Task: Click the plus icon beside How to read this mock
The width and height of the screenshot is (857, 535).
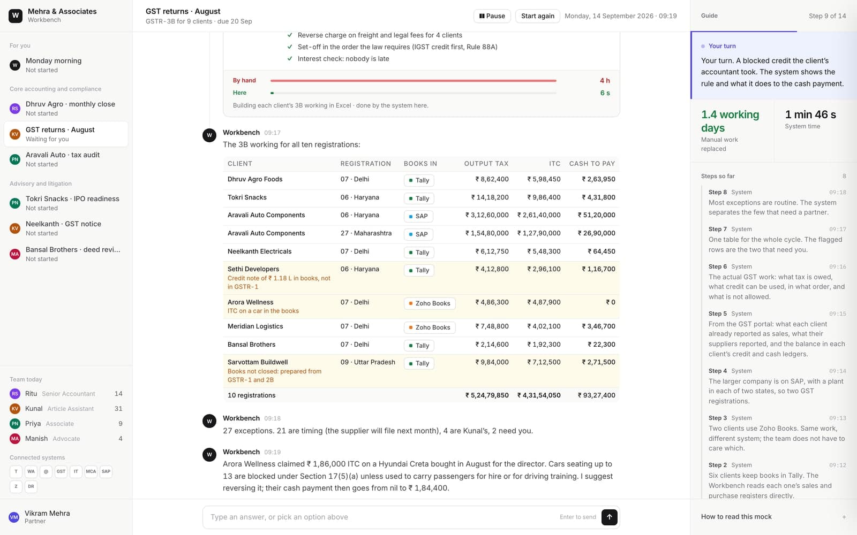Action: tap(844, 517)
